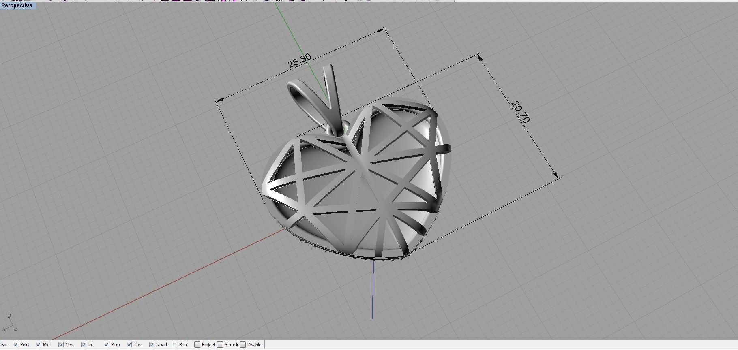This screenshot has width=738, height=350.
Task: Toggle the Tan object snap
Action: point(129,345)
